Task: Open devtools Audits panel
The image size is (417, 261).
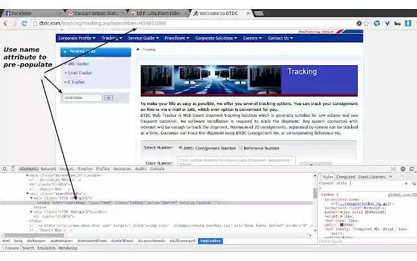Action: [x=141, y=169]
